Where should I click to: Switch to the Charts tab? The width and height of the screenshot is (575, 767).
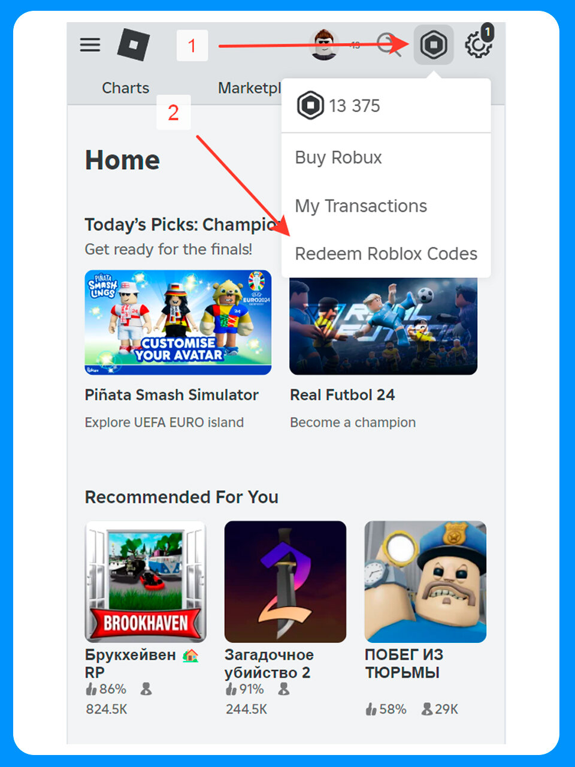point(125,87)
